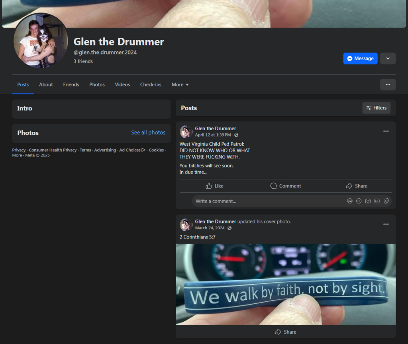The image size is (408, 344).
Task: Click Comment on the April 12 post
Action: [x=285, y=186]
